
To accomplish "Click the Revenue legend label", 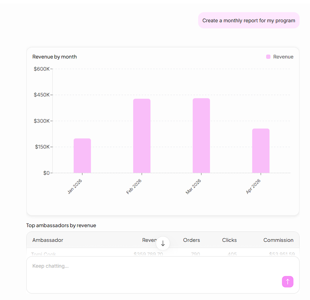I will click(x=283, y=57).
